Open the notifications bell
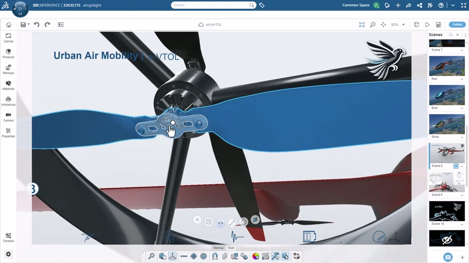Image resolution: width=469 pixels, height=263 pixels. click(387, 5)
